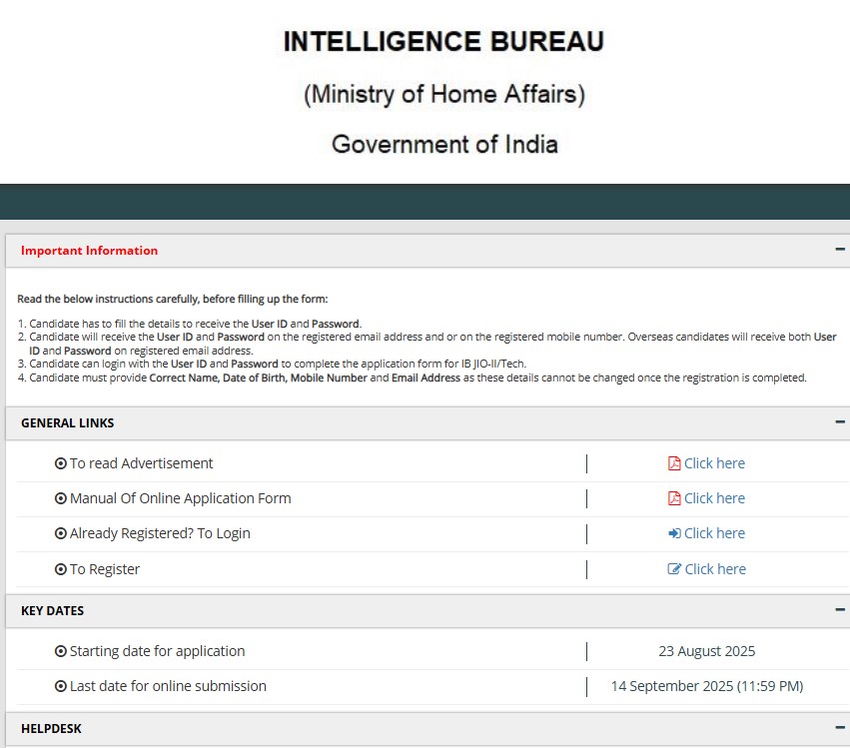The image size is (850, 748).
Task: Click the edit pencil icon for To Register
Action: 674,569
